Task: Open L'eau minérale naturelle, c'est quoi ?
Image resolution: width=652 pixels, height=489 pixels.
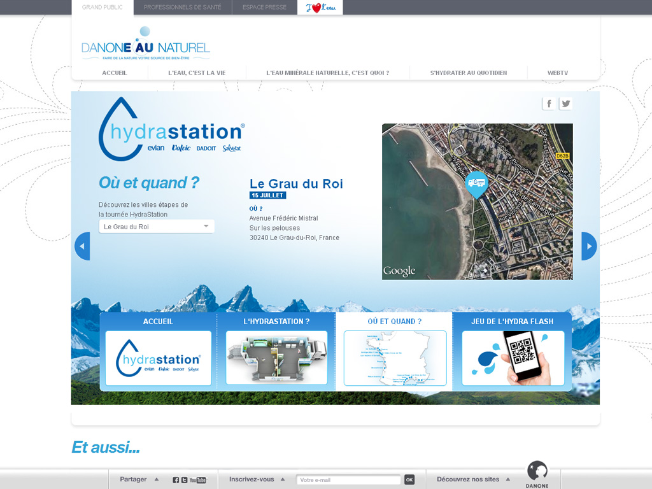Action: coord(328,73)
